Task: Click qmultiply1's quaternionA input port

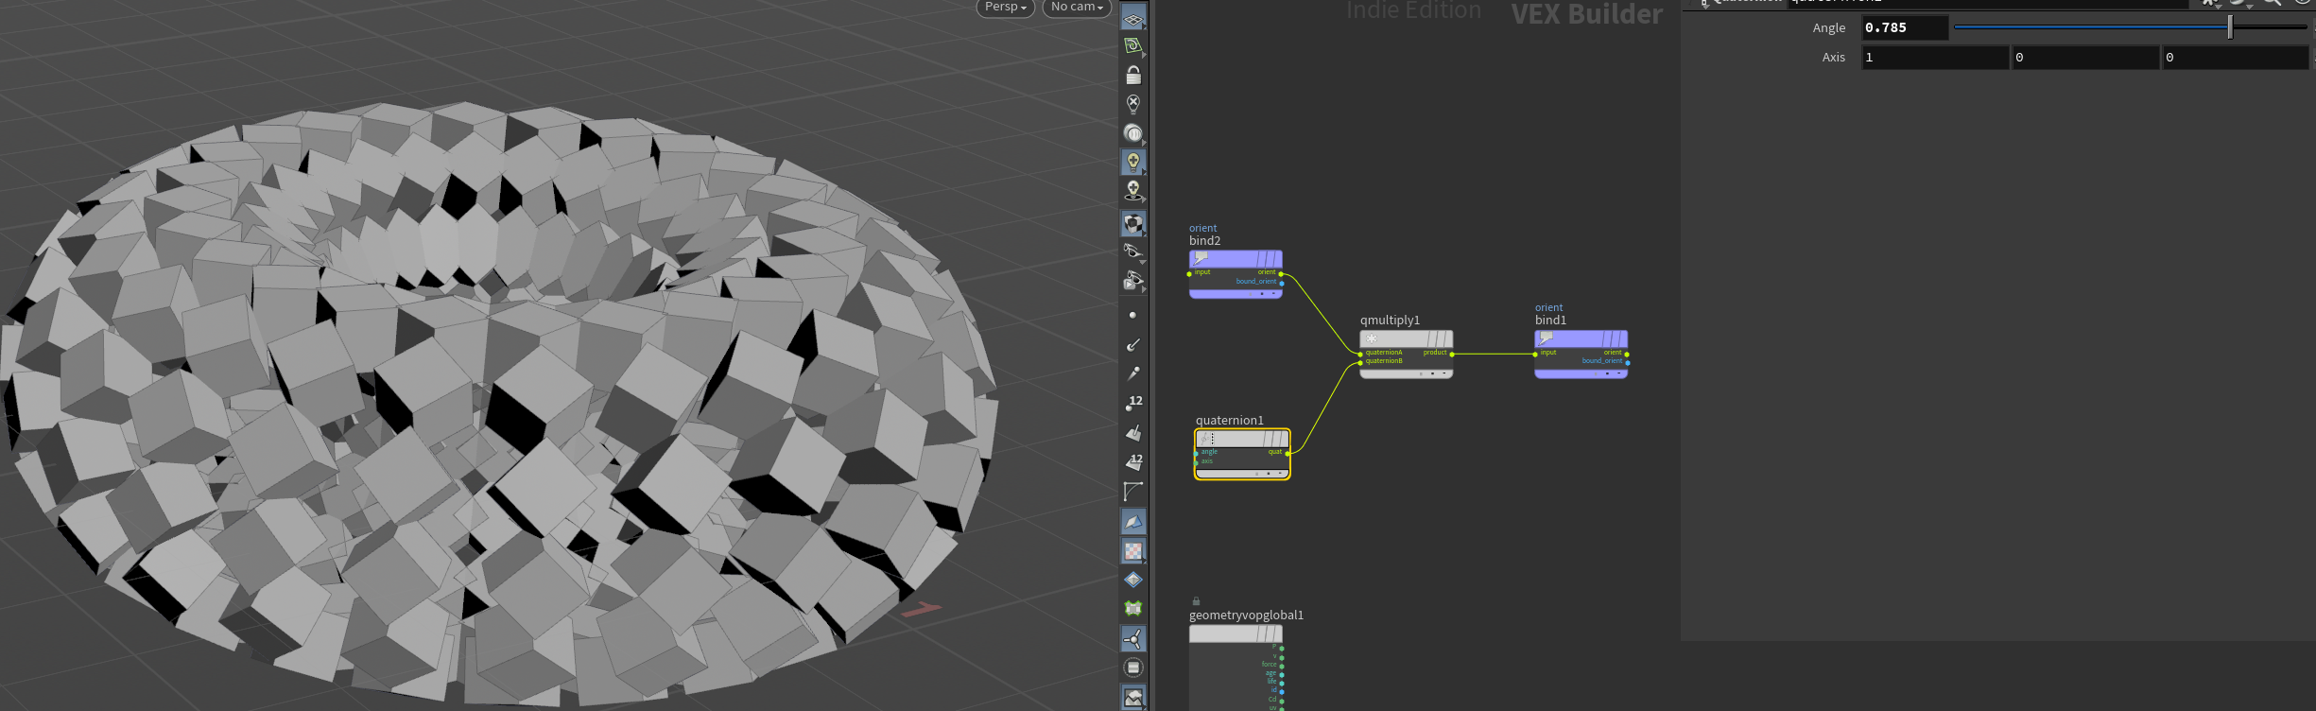Action: [1360, 354]
